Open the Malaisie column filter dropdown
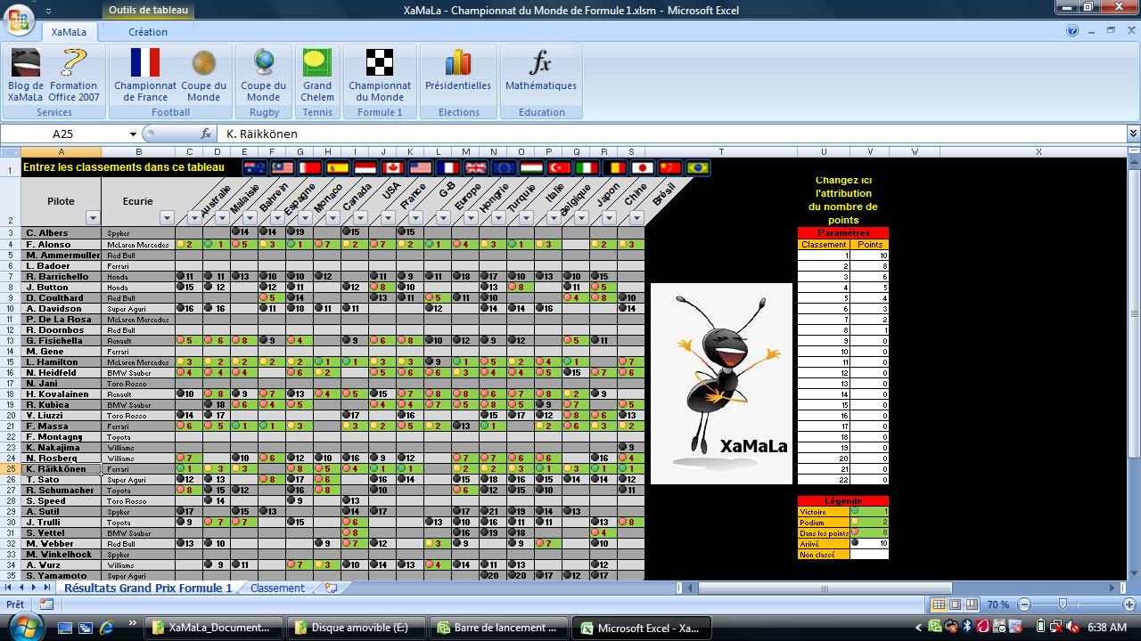This screenshot has height=641, width=1141. (x=222, y=218)
